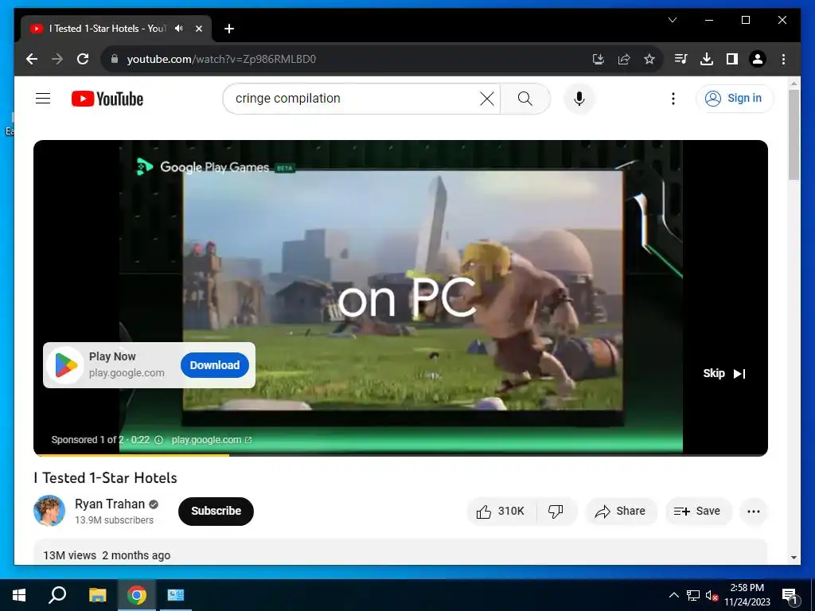Viewport: 815px width, 611px height.
Task: Open YouTube settings three-dot menu
Action: (x=673, y=98)
